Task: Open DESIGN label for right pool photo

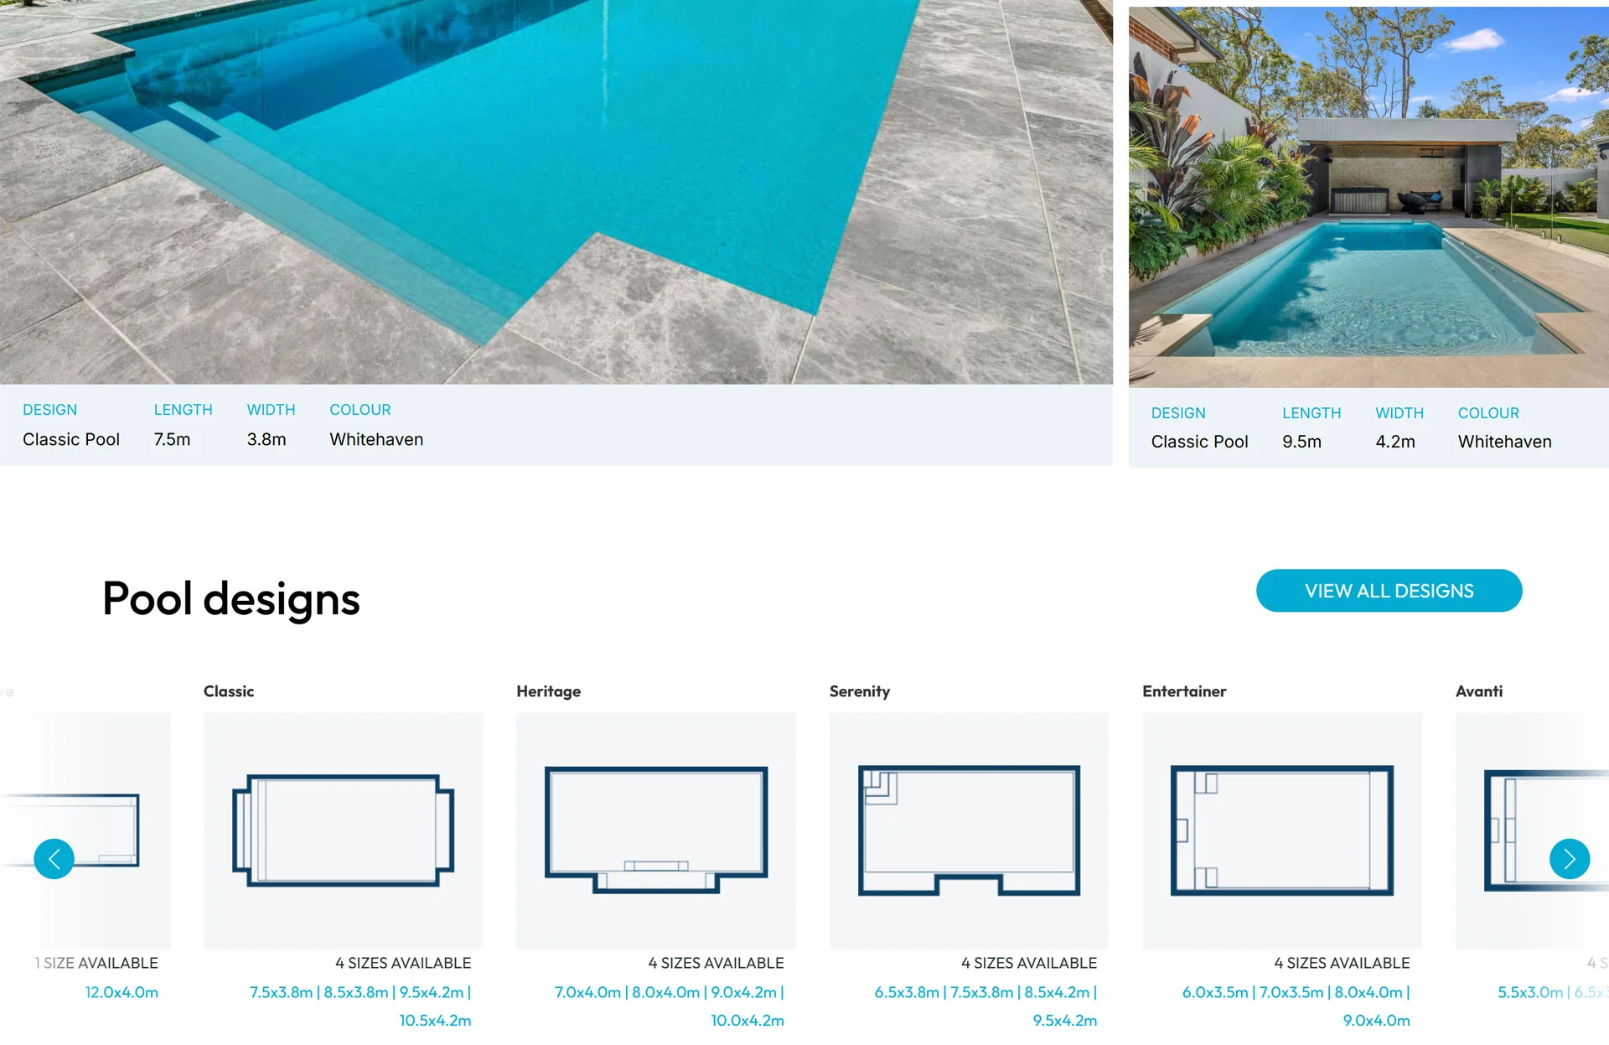Action: tap(1177, 411)
